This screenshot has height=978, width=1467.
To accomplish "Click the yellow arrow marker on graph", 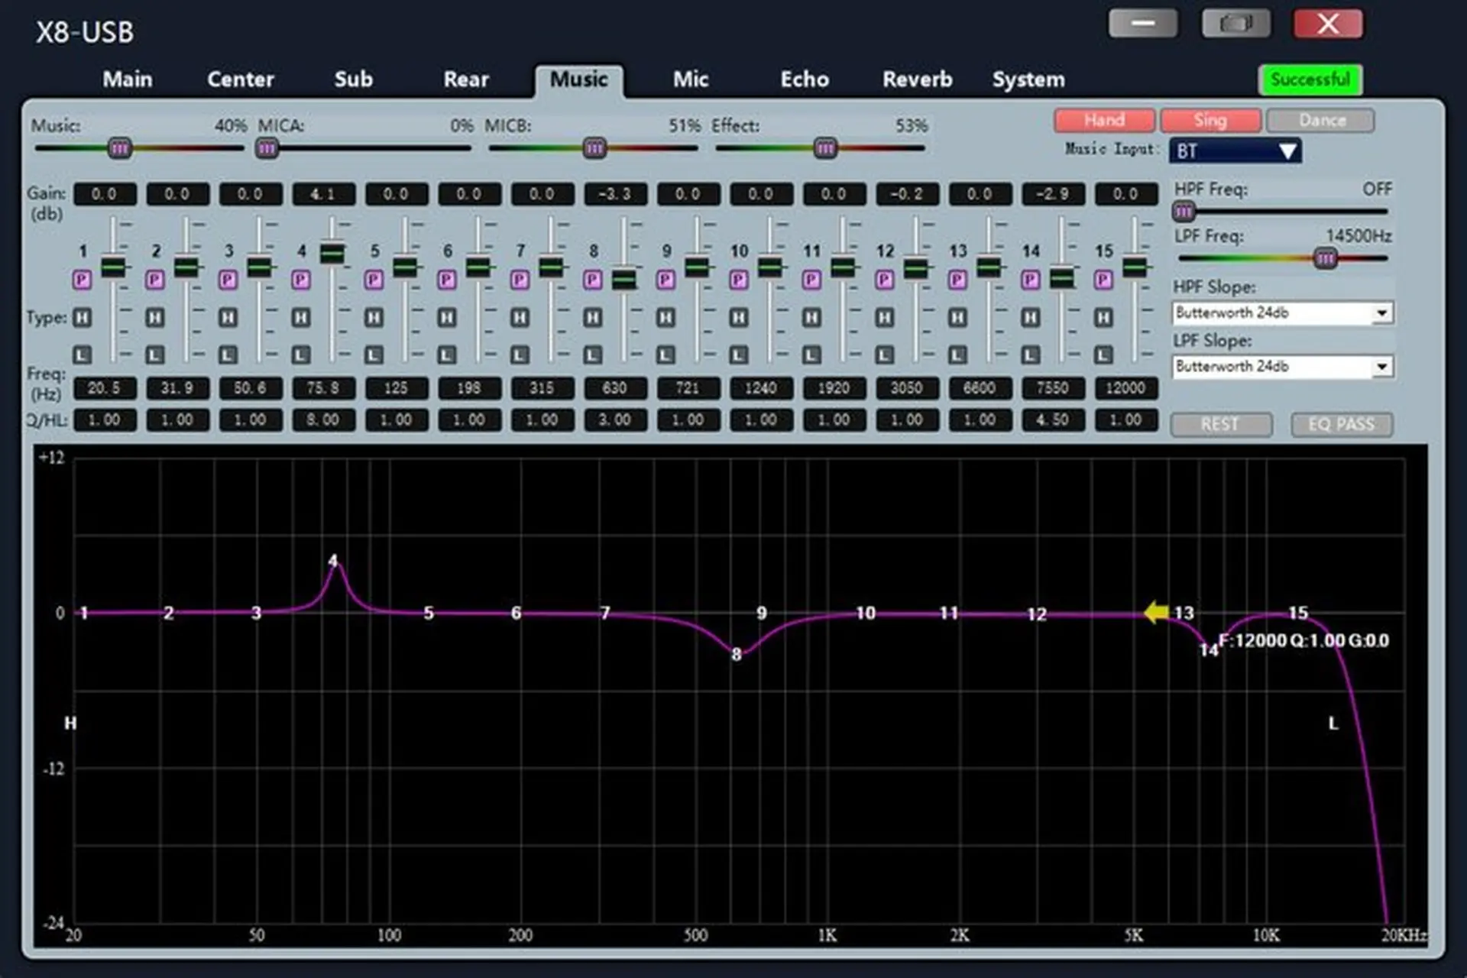I will (1156, 612).
